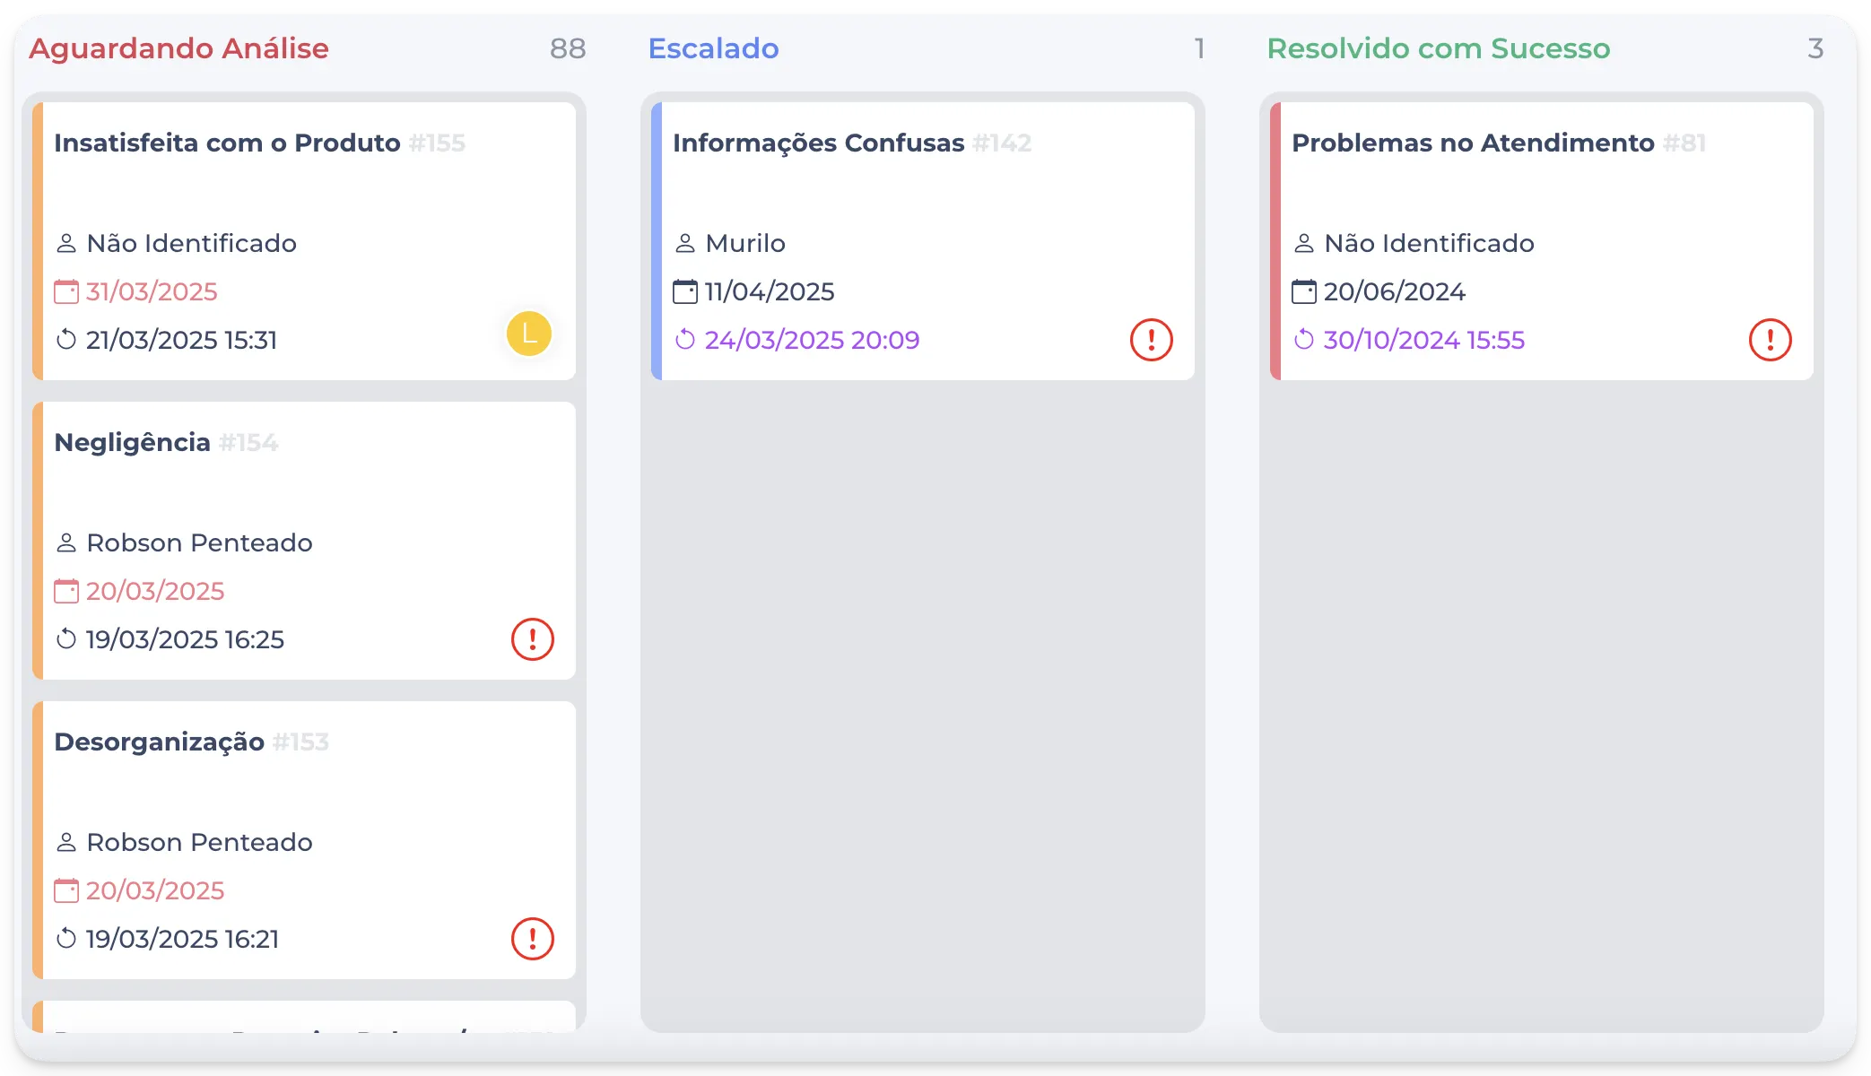
Task: Click person icon next to Murilo
Action: [685, 243]
